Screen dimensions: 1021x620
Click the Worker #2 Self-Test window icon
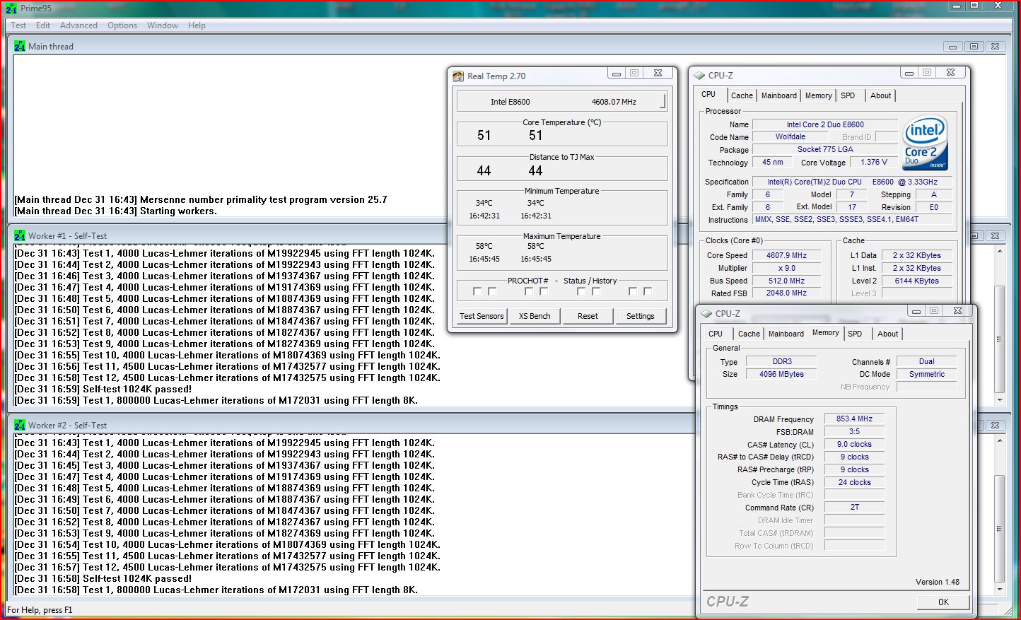[x=20, y=425]
